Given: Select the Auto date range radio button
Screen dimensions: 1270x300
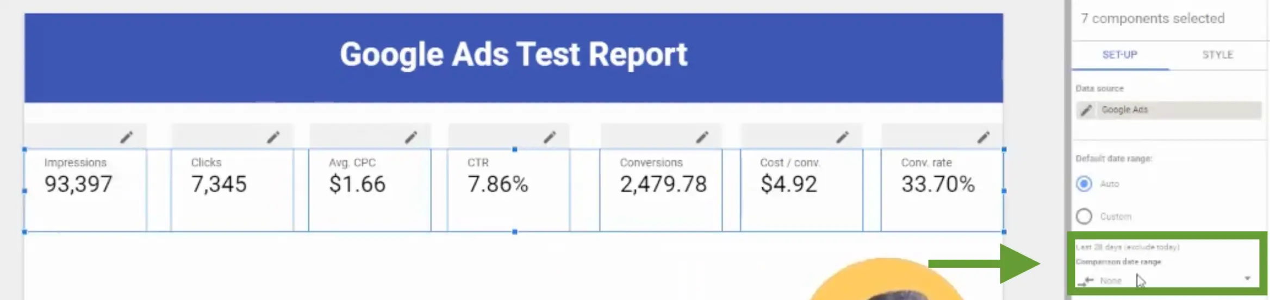Looking at the screenshot, I should (1084, 184).
